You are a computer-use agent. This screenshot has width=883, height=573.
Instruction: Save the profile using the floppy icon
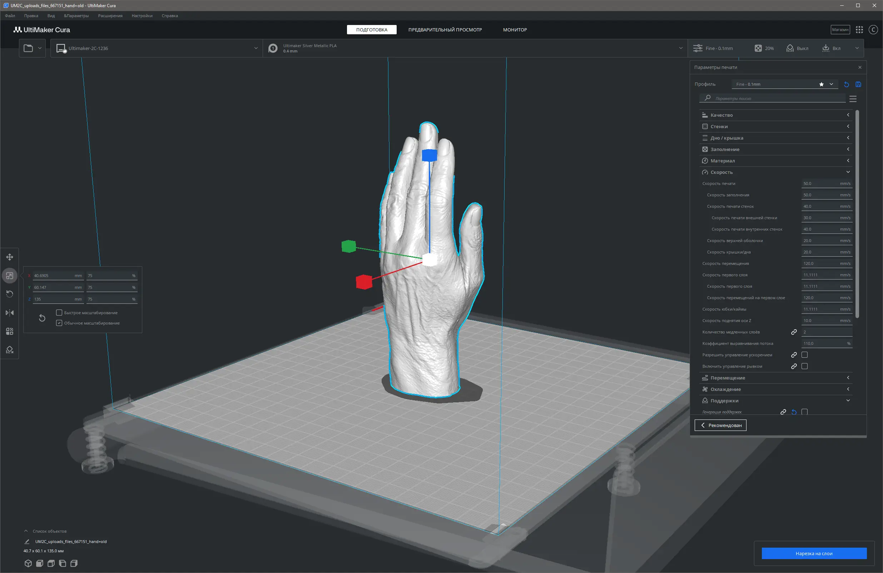[x=858, y=84]
